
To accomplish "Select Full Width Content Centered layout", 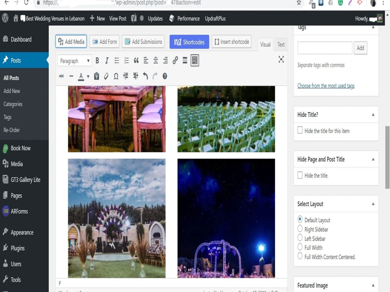I will point(300,256).
